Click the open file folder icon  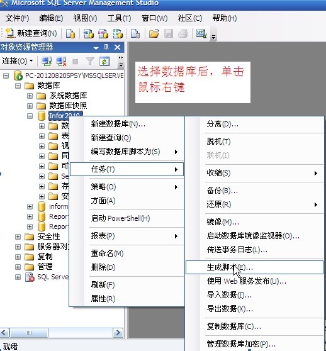(x=154, y=33)
